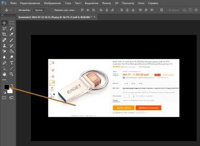This screenshot has height=146, width=200.
Task: Select the Healing Brush tool
Action: tap(4, 40)
